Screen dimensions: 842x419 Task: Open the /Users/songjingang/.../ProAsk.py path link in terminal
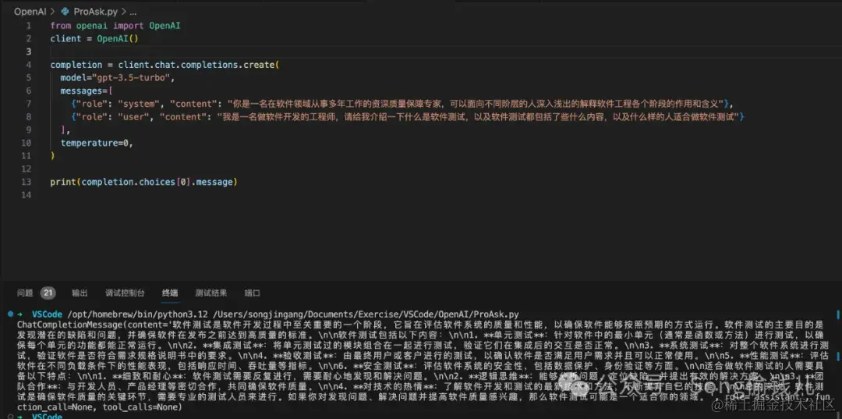(x=366, y=314)
